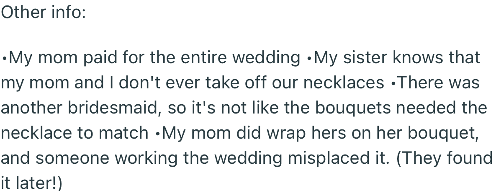The width and height of the screenshot is (496, 191).
Task: Click the bullet before "My mom paid"
Action: 4,58
